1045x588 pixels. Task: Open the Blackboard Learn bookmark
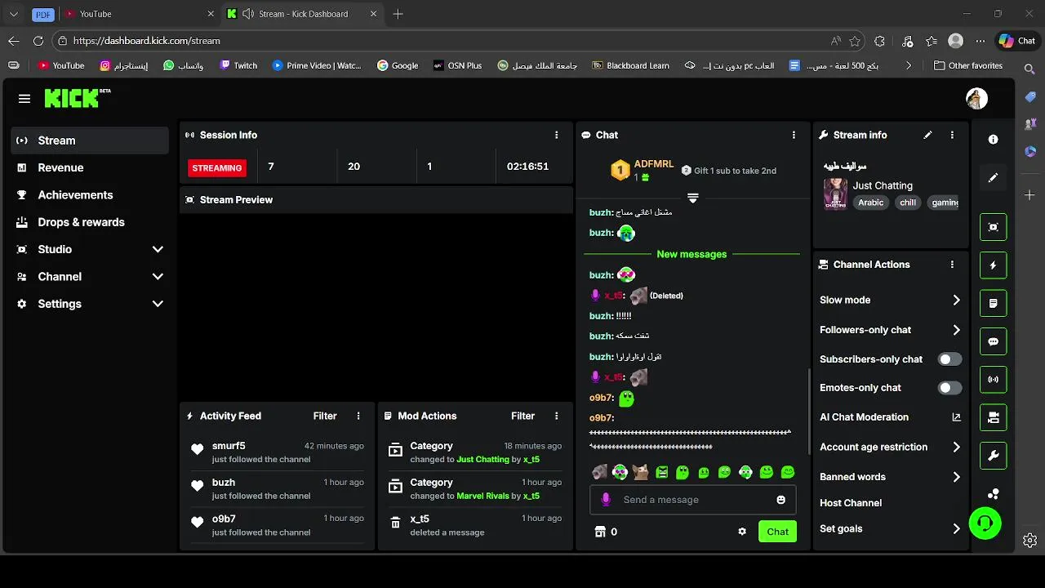[630, 65]
